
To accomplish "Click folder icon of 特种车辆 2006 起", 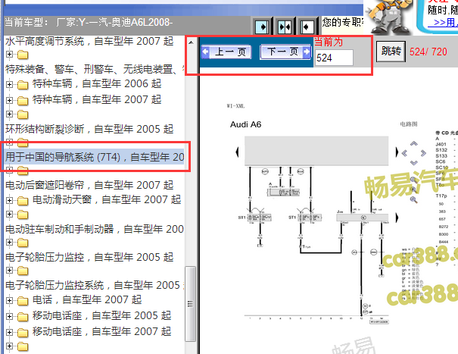I will pyautogui.click(x=23, y=85).
